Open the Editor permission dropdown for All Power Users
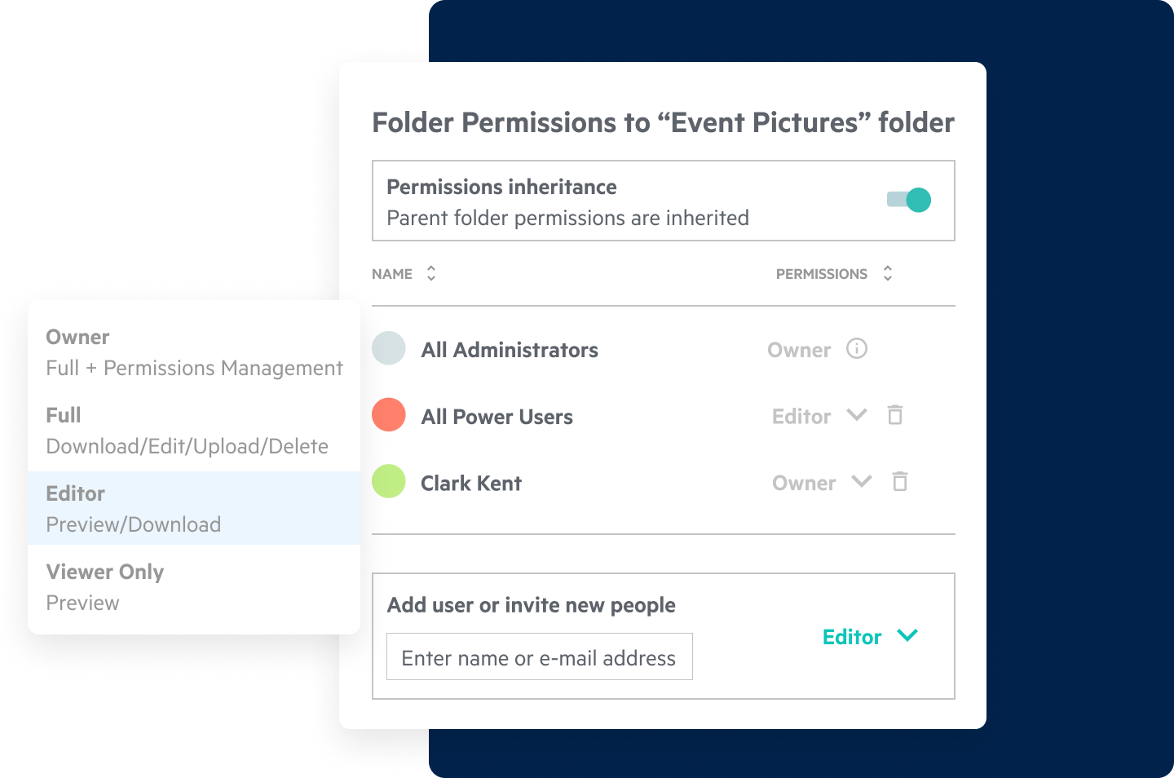Screen dimensions: 1174x778 point(855,415)
